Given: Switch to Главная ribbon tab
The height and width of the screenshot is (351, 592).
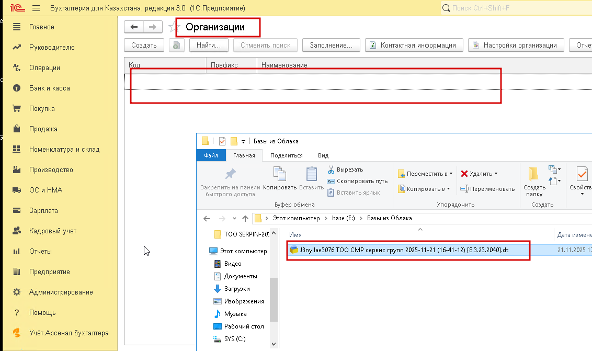Looking at the screenshot, I should point(244,155).
